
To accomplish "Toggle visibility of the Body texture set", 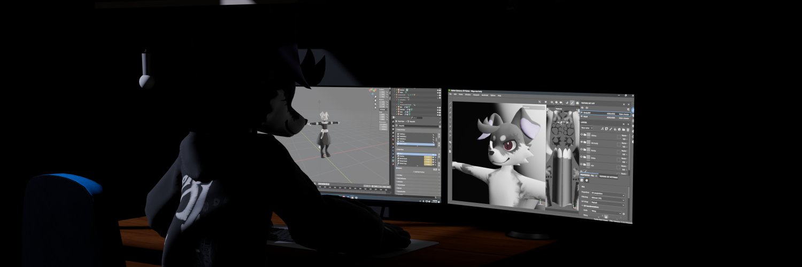I will point(582,113).
